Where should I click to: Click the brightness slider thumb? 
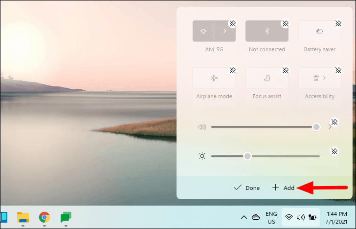pyautogui.click(x=247, y=156)
